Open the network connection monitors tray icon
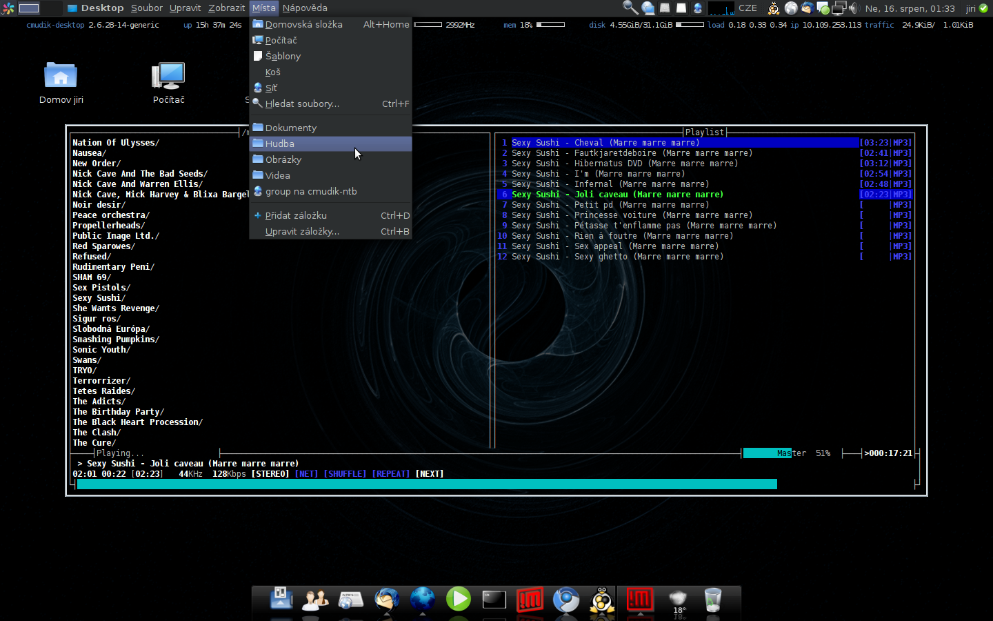The image size is (993, 621). [x=839, y=8]
